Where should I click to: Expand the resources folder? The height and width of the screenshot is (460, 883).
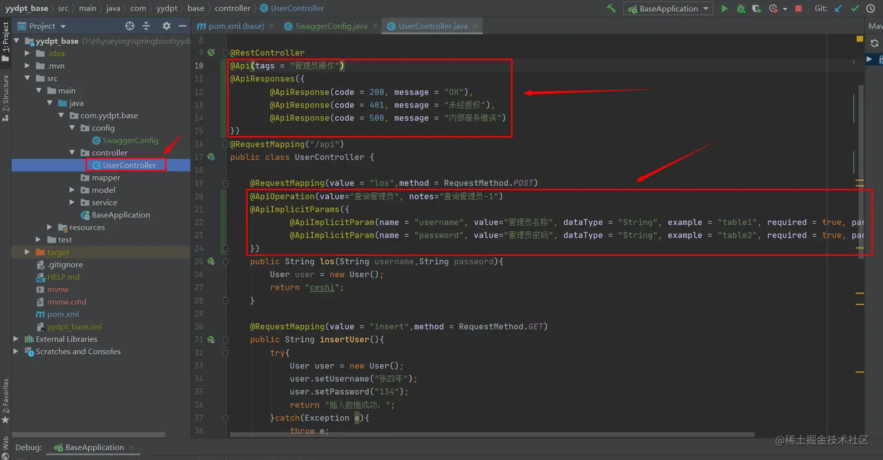pos(50,227)
